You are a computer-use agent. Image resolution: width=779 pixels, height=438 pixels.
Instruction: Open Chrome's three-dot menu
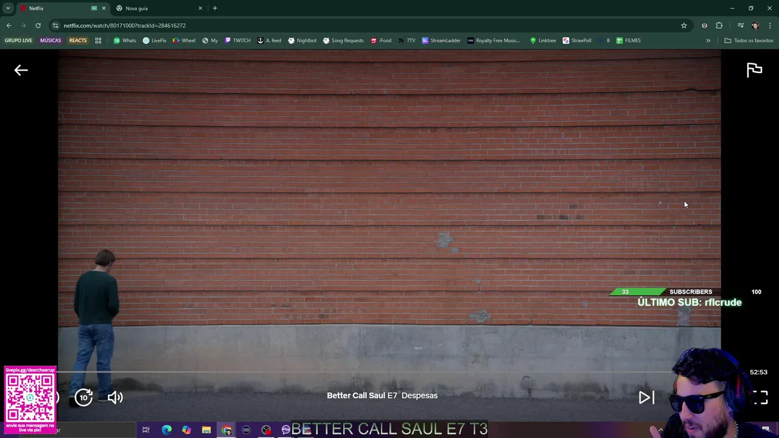[x=770, y=26]
